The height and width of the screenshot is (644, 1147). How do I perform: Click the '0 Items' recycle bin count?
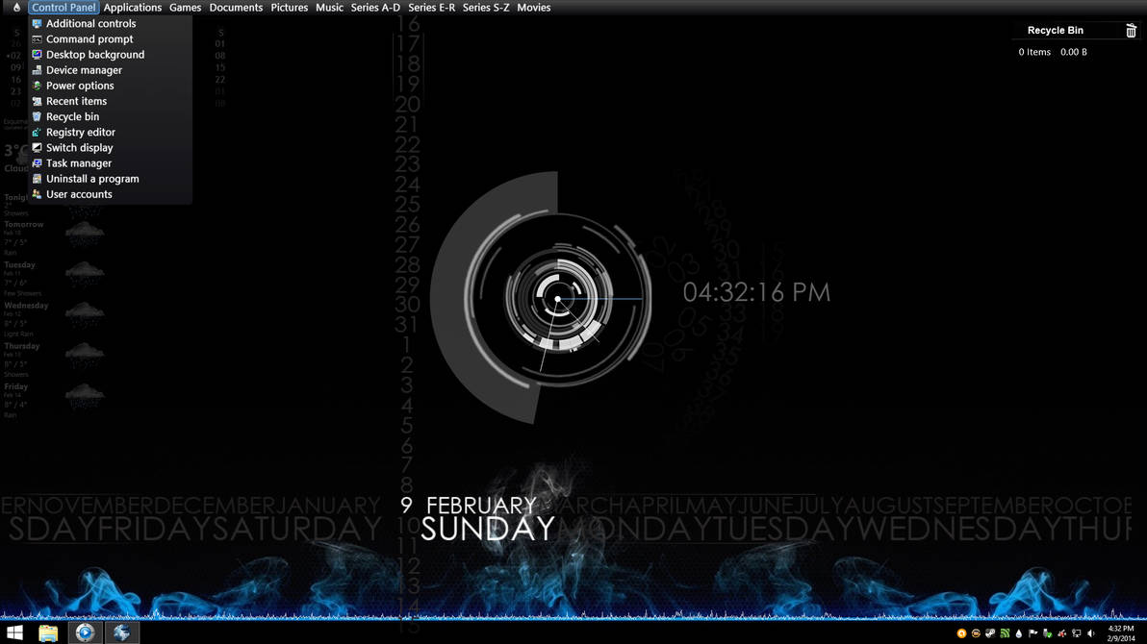1034,52
